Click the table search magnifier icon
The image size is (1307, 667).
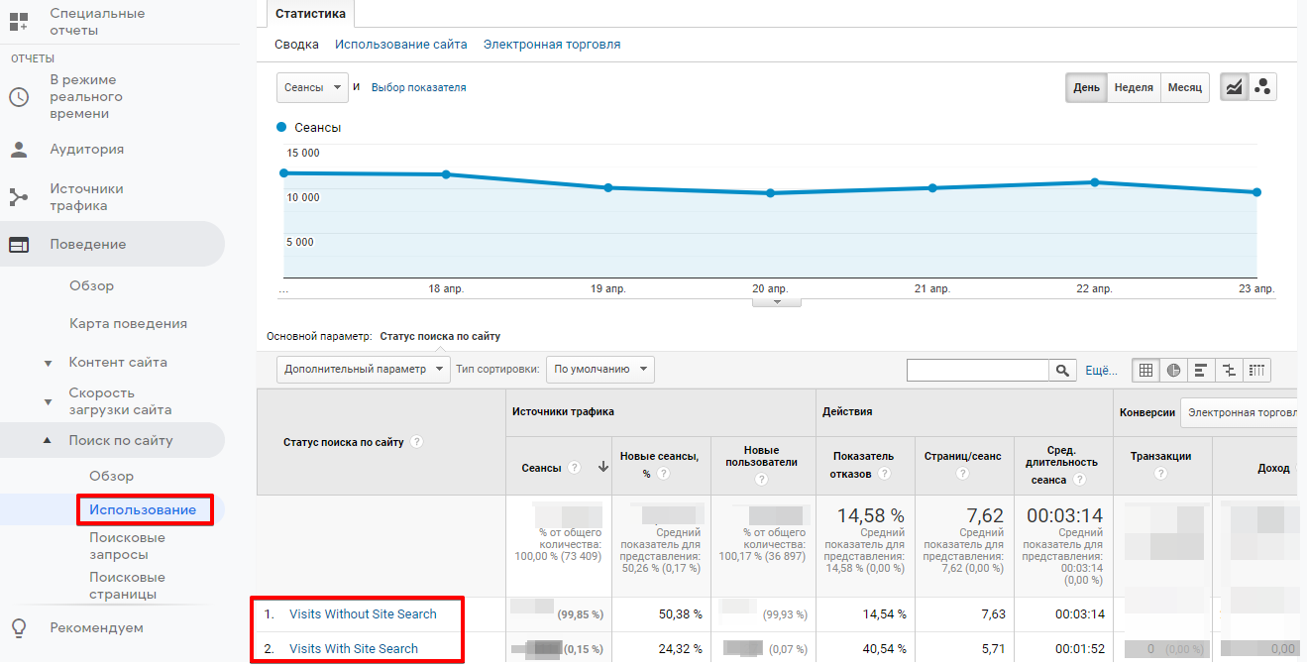click(x=1062, y=371)
